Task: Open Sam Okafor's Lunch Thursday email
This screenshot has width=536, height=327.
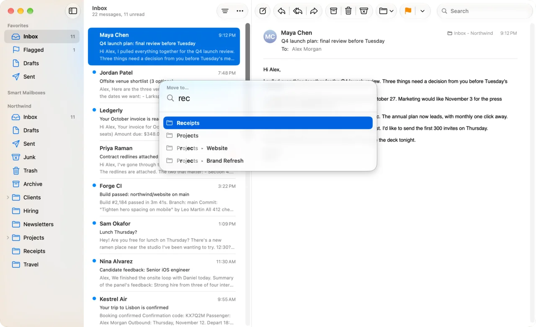Action: pyautogui.click(x=164, y=235)
